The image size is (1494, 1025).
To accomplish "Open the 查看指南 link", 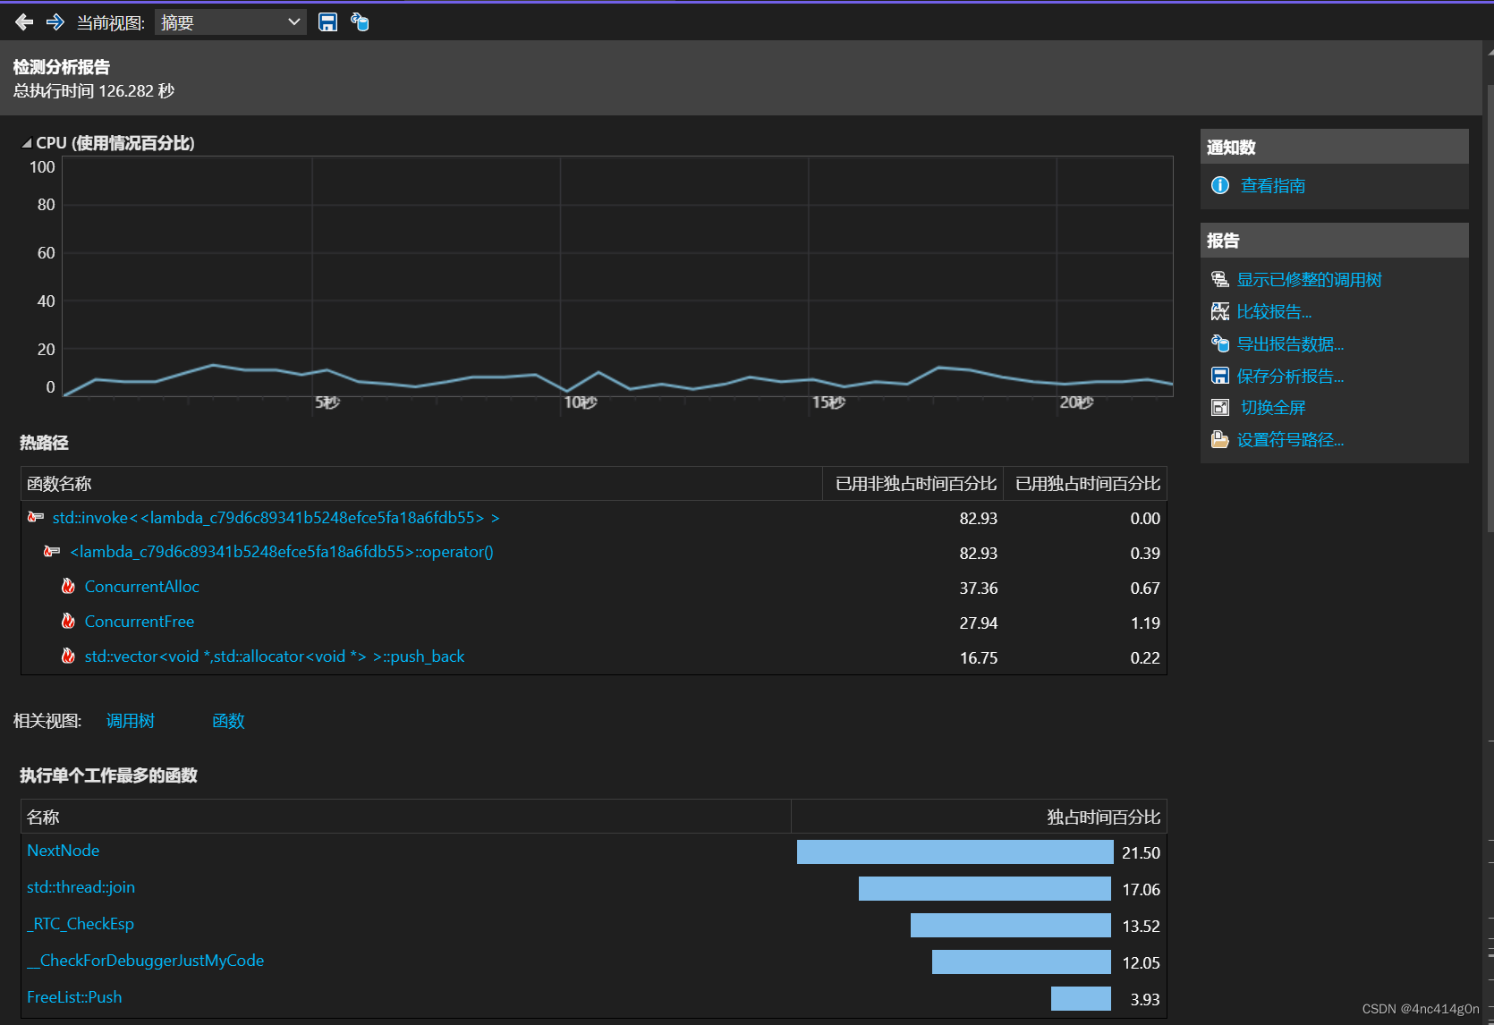I will point(1272,186).
